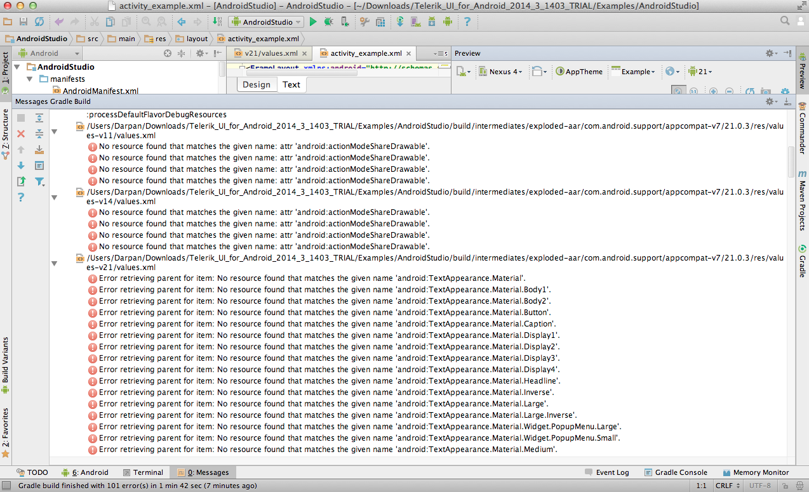The width and height of the screenshot is (809, 492).
Task: Open the API level 21 dropdown
Action: point(700,72)
